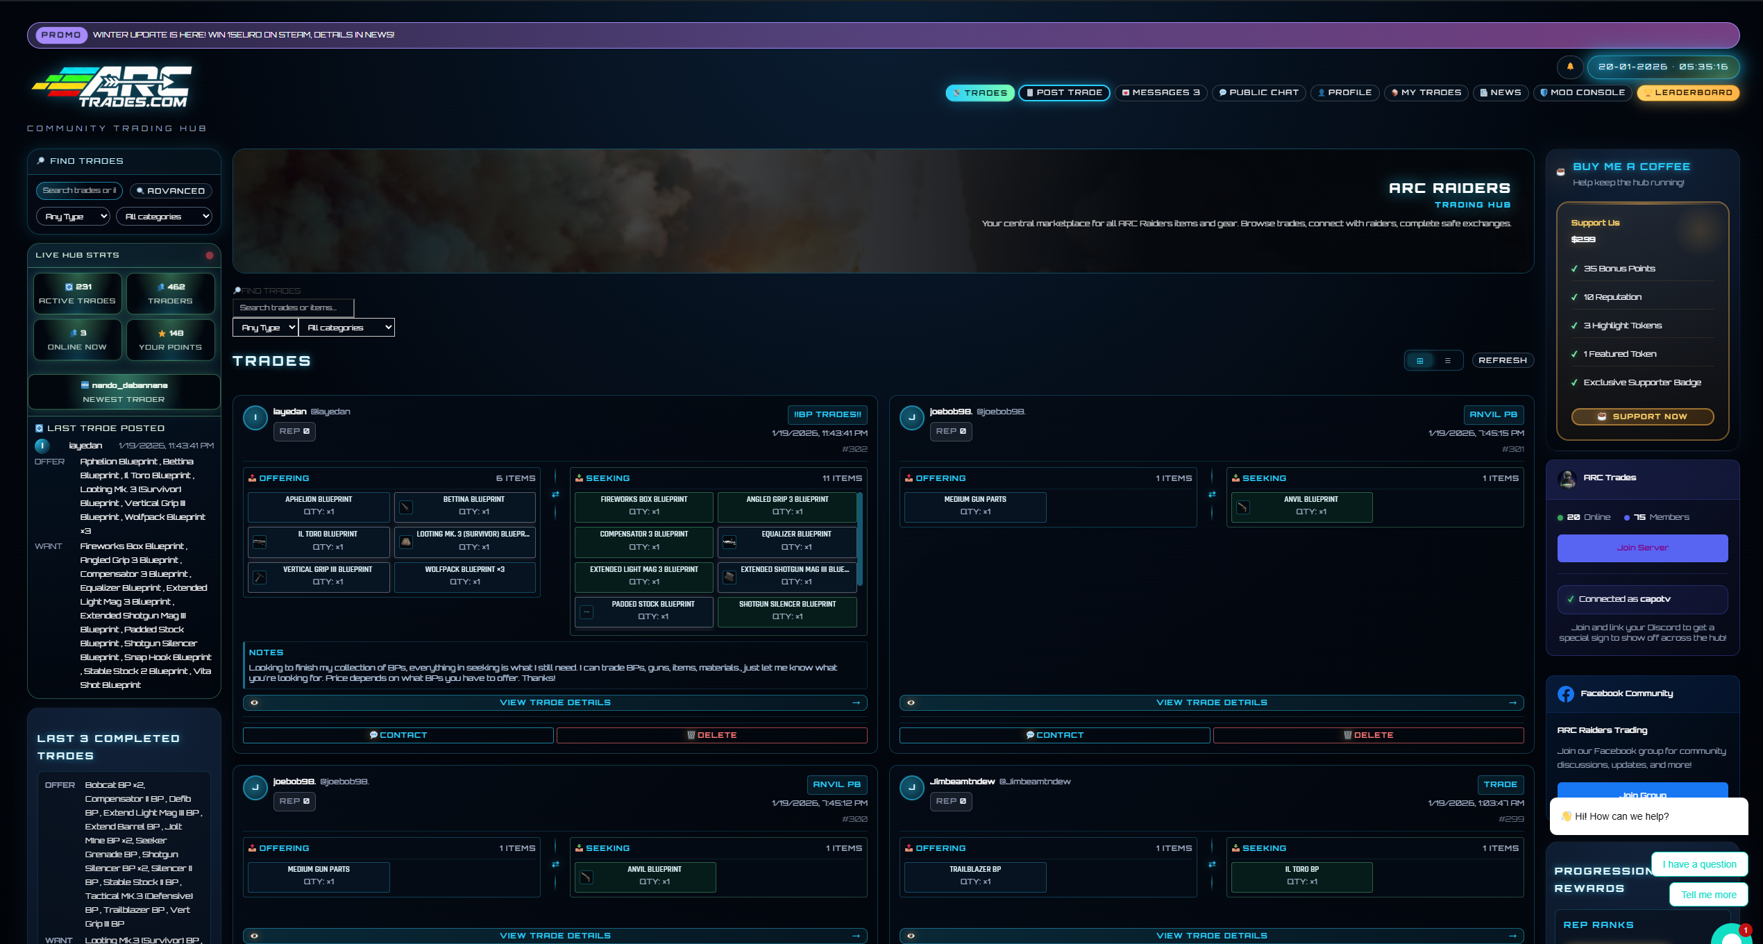Switch to grid view layout
This screenshot has height=944, width=1763.
1420,360
